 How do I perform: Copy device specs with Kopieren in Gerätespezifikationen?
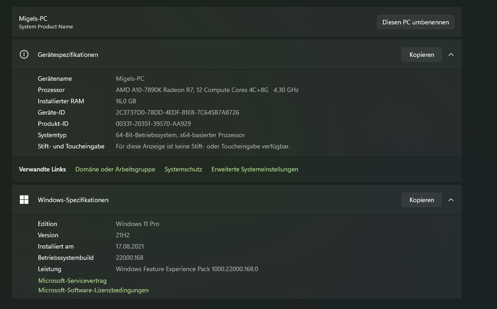(422, 55)
